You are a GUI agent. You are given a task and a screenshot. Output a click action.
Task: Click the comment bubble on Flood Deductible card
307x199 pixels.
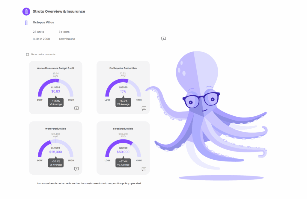point(144,169)
